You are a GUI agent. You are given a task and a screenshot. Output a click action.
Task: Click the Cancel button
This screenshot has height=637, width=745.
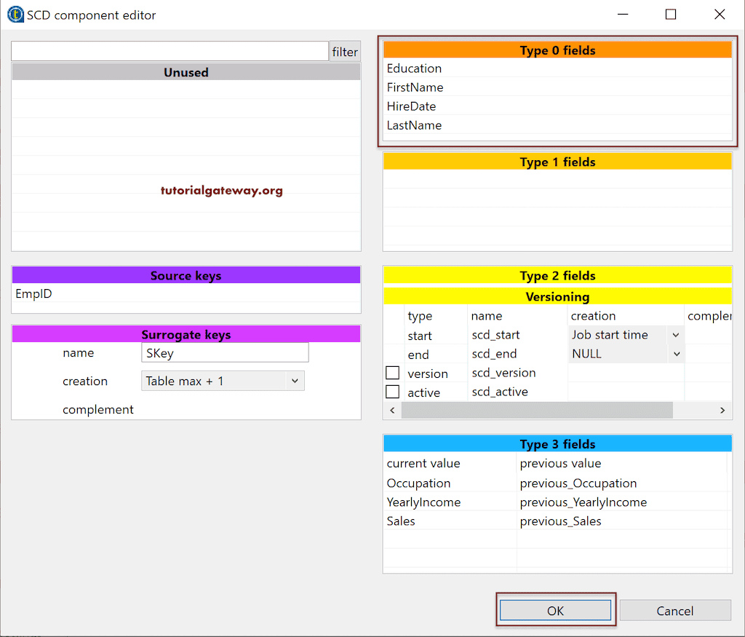(x=675, y=610)
